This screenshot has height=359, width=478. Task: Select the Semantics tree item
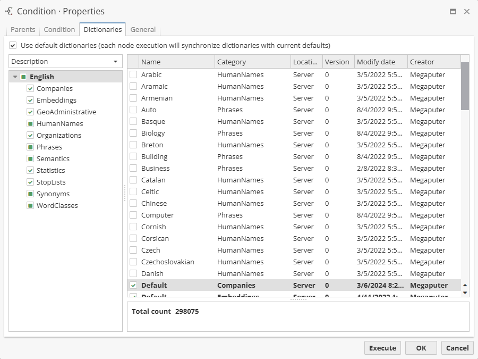(53, 159)
